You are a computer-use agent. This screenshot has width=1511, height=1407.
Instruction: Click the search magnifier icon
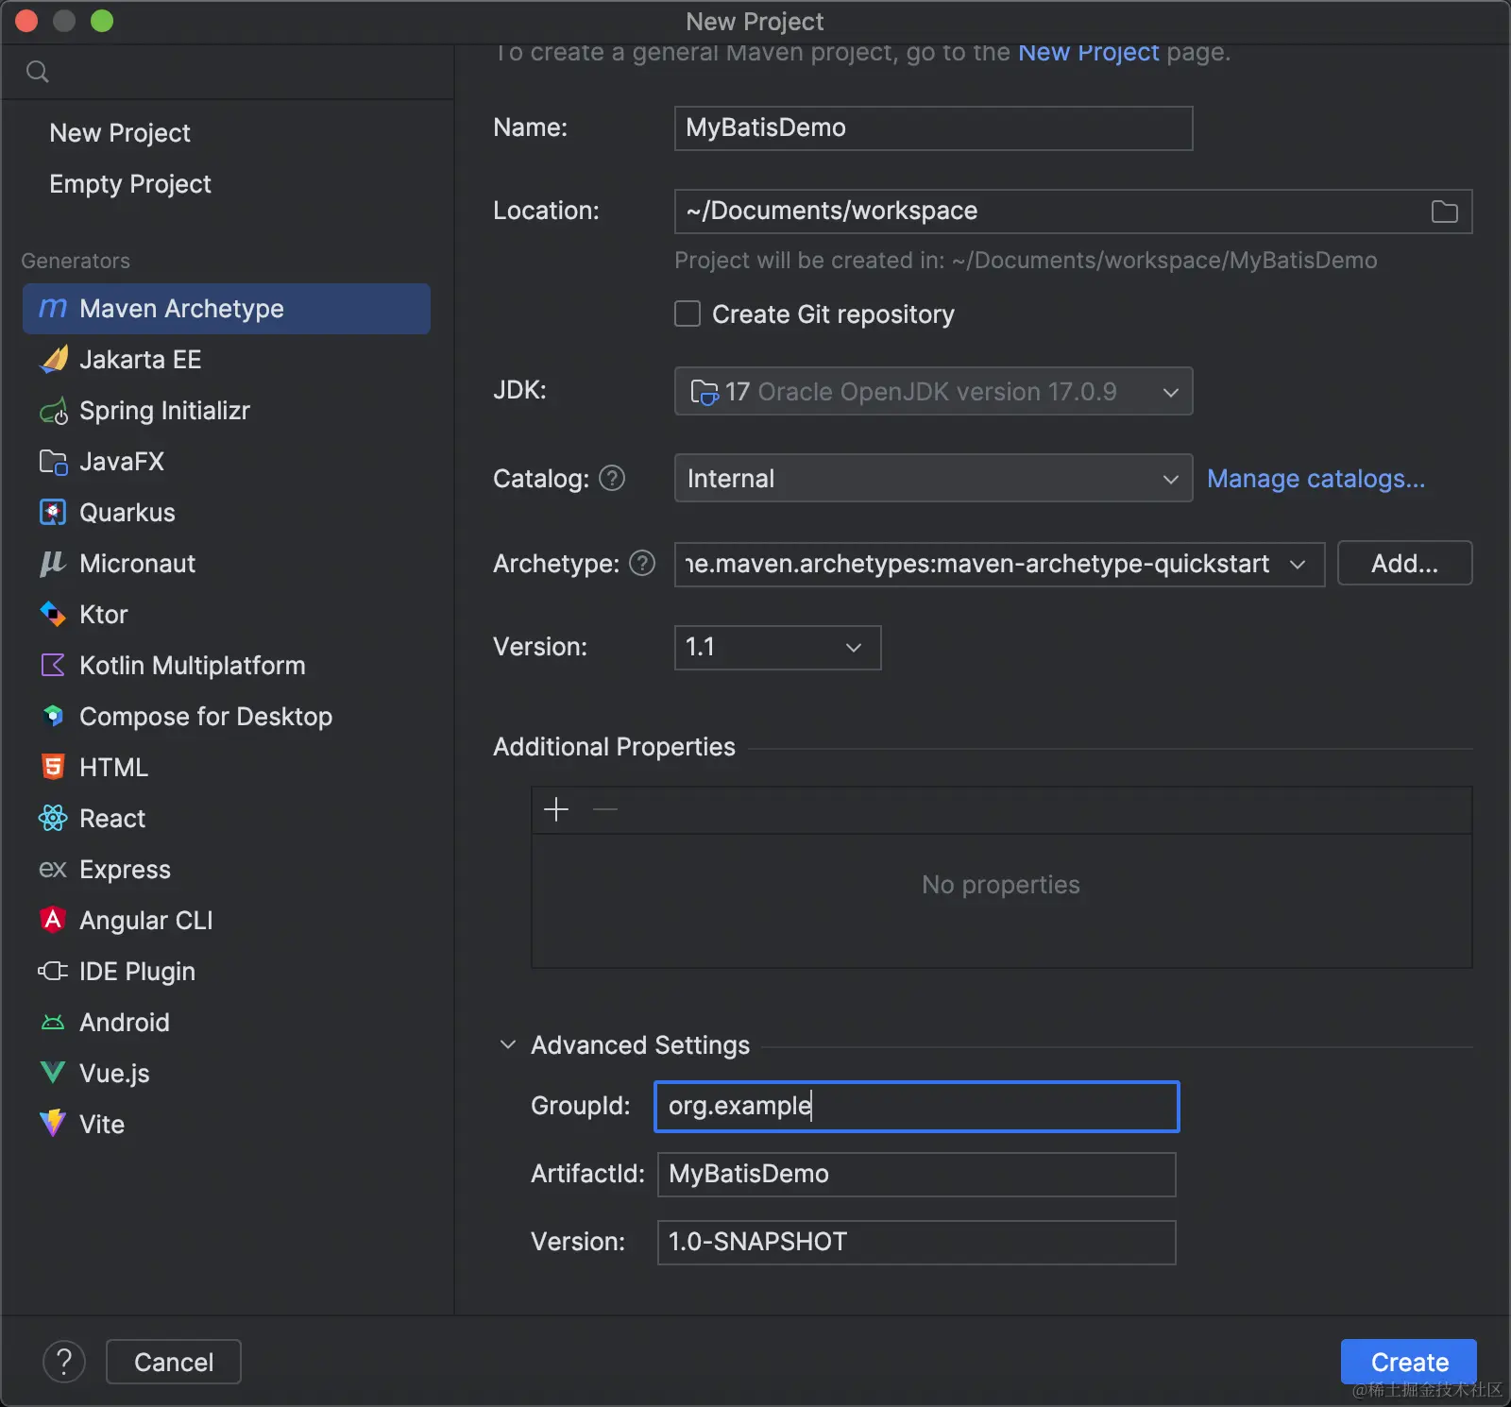[x=38, y=72]
